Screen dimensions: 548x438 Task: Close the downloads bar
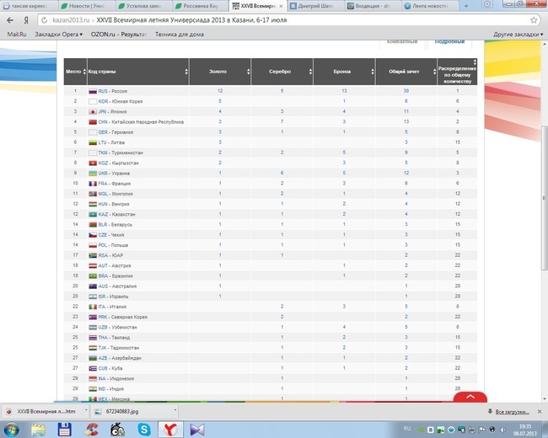[x=540, y=411]
